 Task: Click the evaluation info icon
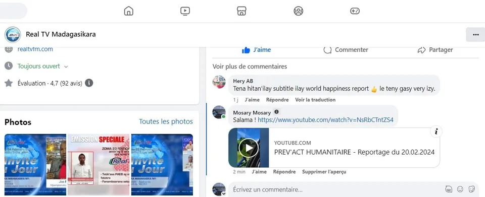pyautogui.click(x=89, y=83)
